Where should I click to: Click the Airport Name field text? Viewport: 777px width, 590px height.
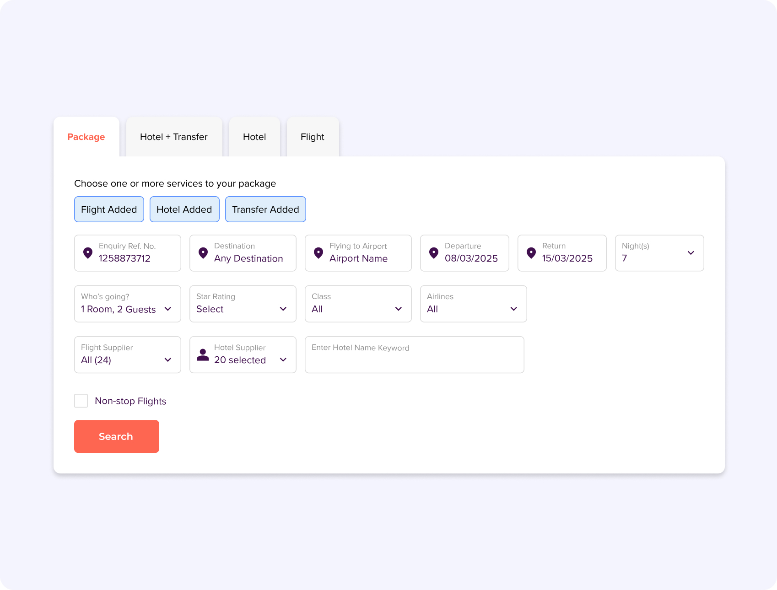pyautogui.click(x=358, y=258)
